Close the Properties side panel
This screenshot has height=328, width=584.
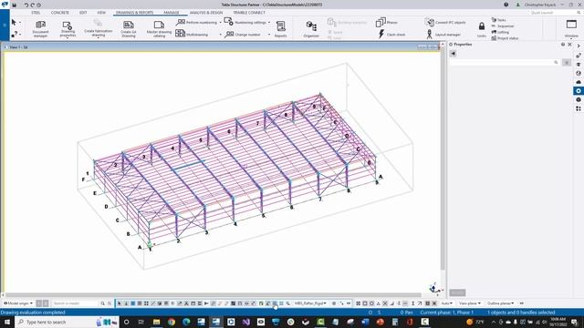(569, 45)
